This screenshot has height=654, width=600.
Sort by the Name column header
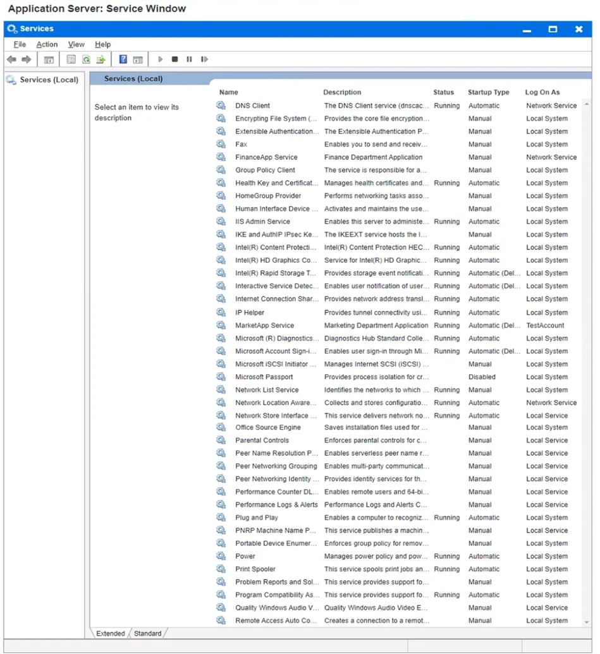[x=229, y=92]
